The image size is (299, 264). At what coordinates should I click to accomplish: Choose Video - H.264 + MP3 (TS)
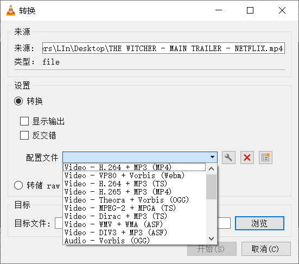135,184
